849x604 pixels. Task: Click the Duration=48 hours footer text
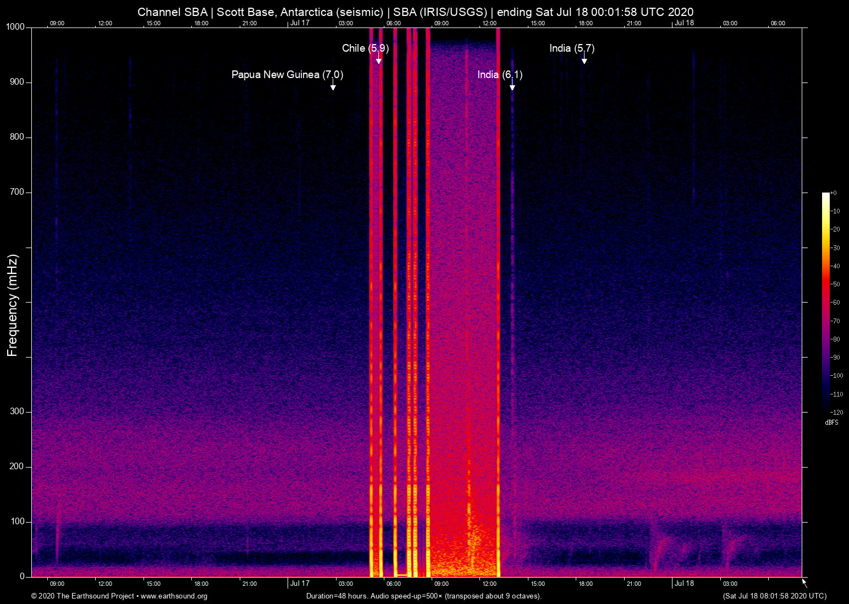click(x=423, y=596)
